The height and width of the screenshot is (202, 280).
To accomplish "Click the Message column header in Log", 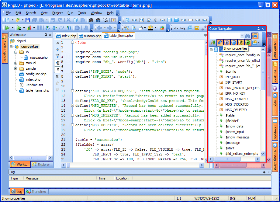I will (x=60, y=178).
